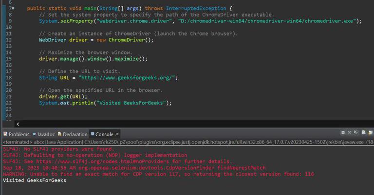The height and width of the screenshot is (195, 374).
Task: Click driver.get(URL) statement on line 21
Action: coord(63,97)
